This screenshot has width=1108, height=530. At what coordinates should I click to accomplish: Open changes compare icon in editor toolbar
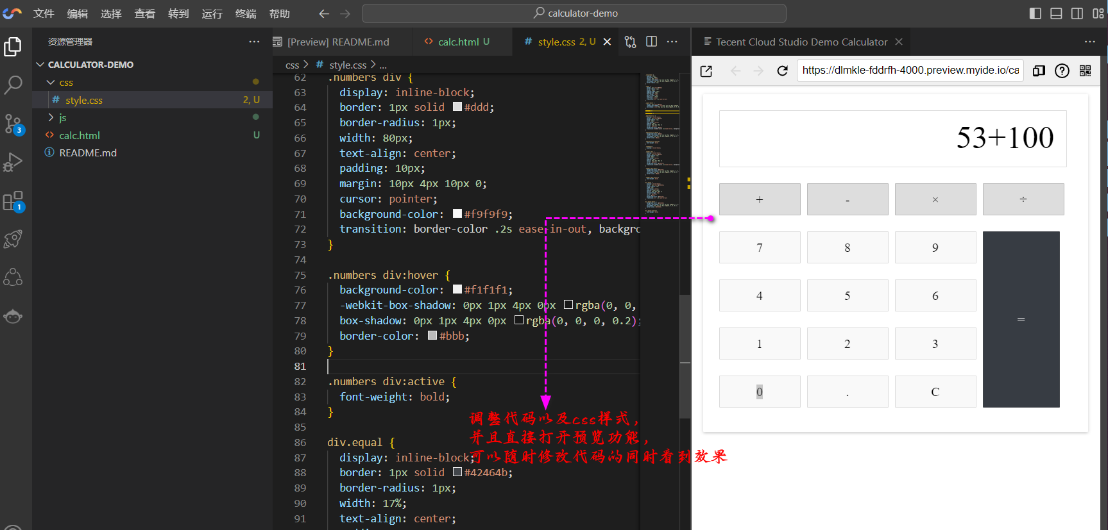point(631,42)
